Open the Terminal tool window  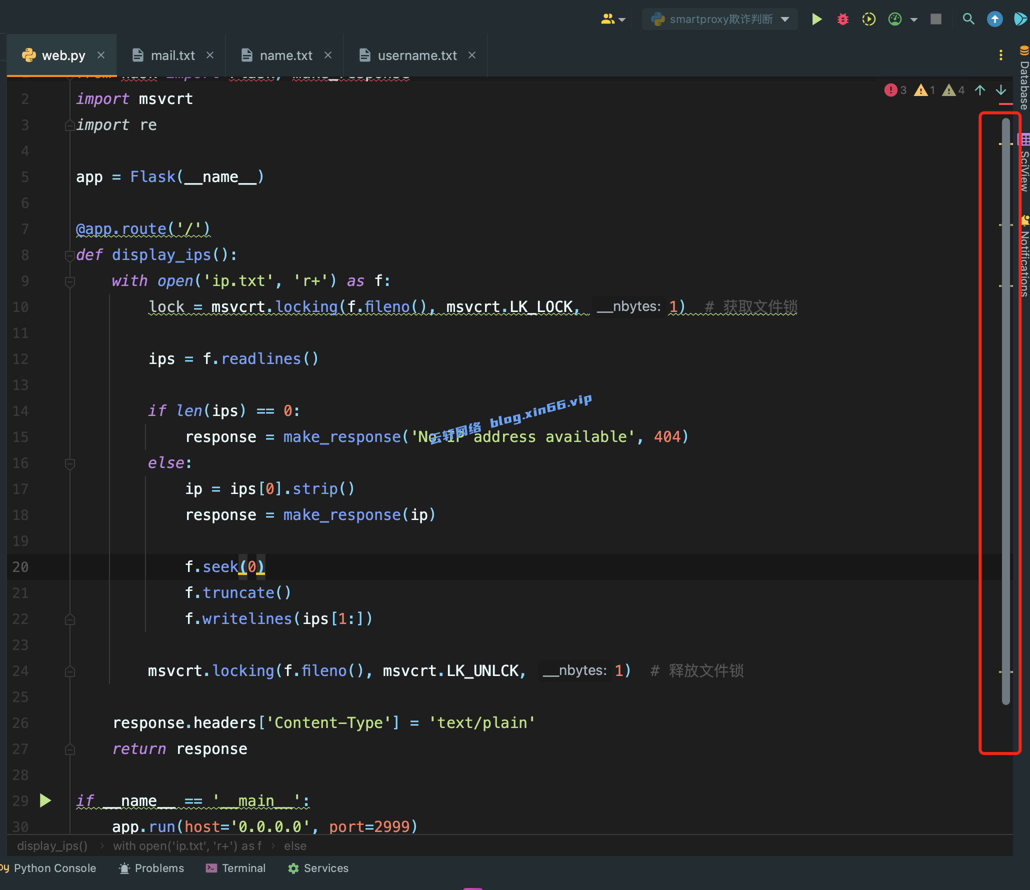tap(235, 868)
